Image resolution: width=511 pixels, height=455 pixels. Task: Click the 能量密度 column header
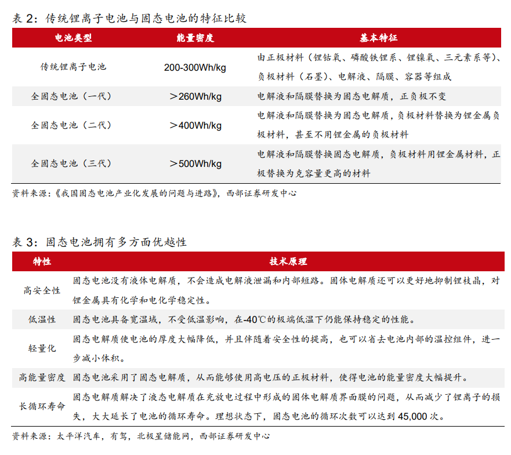coord(195,38)
